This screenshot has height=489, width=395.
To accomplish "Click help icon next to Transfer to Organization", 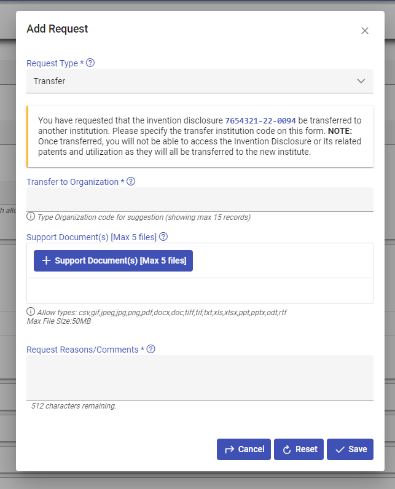I will tap(130, 181).
